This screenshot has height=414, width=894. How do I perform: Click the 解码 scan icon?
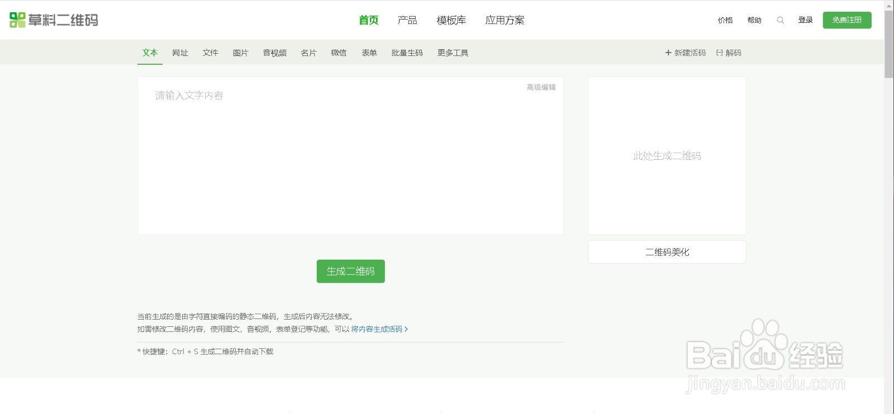pos(719,53)
